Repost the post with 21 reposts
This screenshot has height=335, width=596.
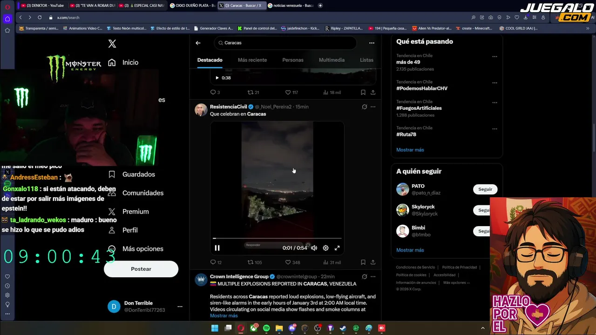253,92
